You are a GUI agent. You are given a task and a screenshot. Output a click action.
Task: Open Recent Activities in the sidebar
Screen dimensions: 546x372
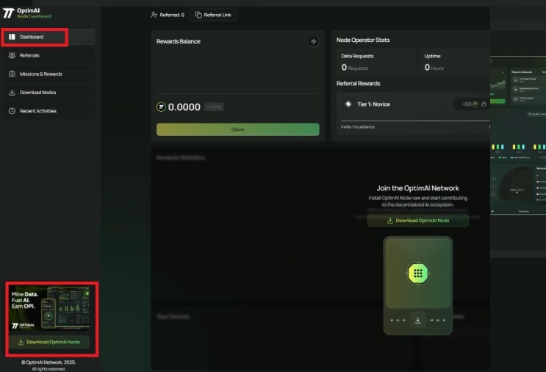click(x=49, y=111)
